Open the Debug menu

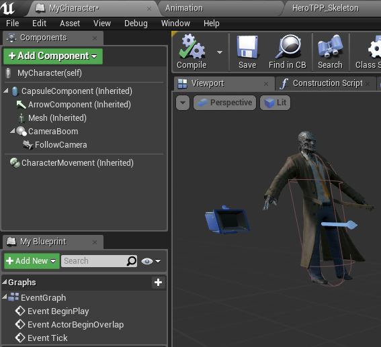click(x=136, y=23)
